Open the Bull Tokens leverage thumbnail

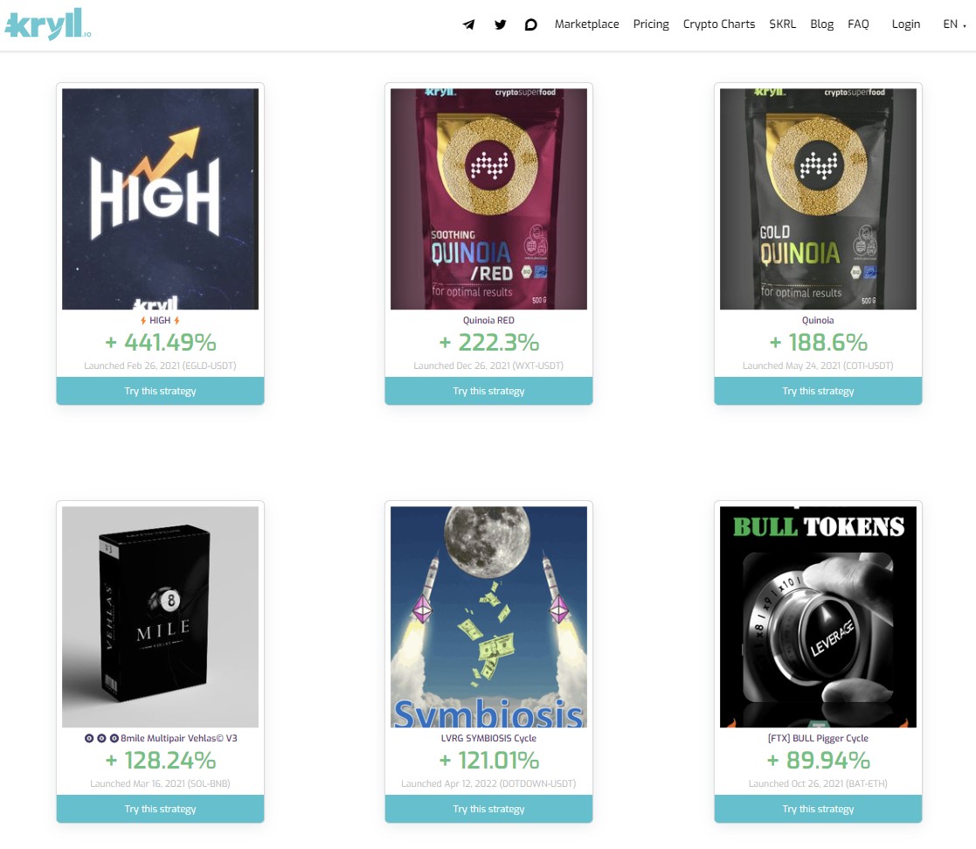pos(818,616)
